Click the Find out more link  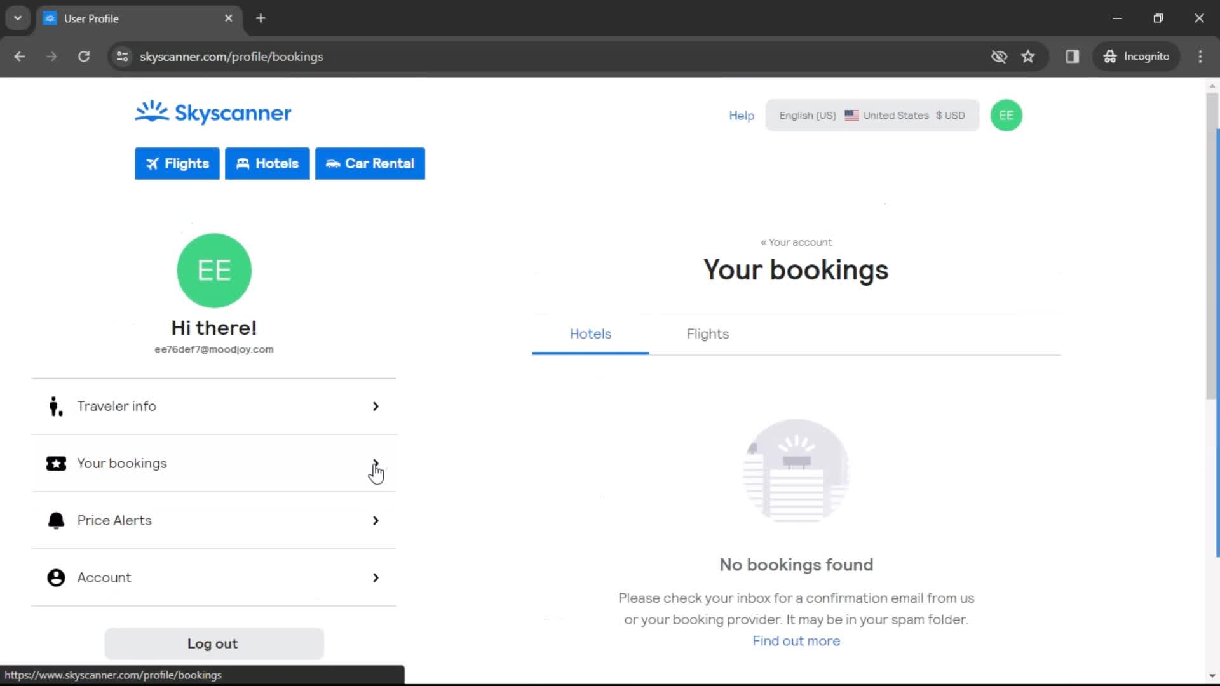[796, 641]
